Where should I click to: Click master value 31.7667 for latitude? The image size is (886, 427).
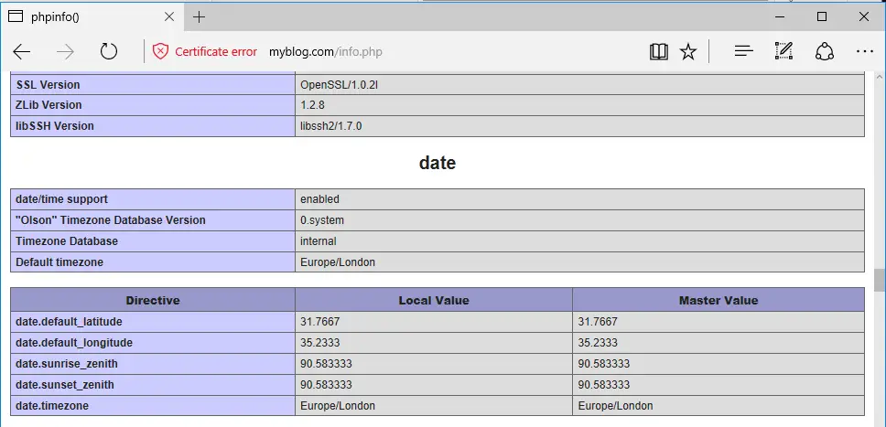pyautogui.click(x=598, y=322)
